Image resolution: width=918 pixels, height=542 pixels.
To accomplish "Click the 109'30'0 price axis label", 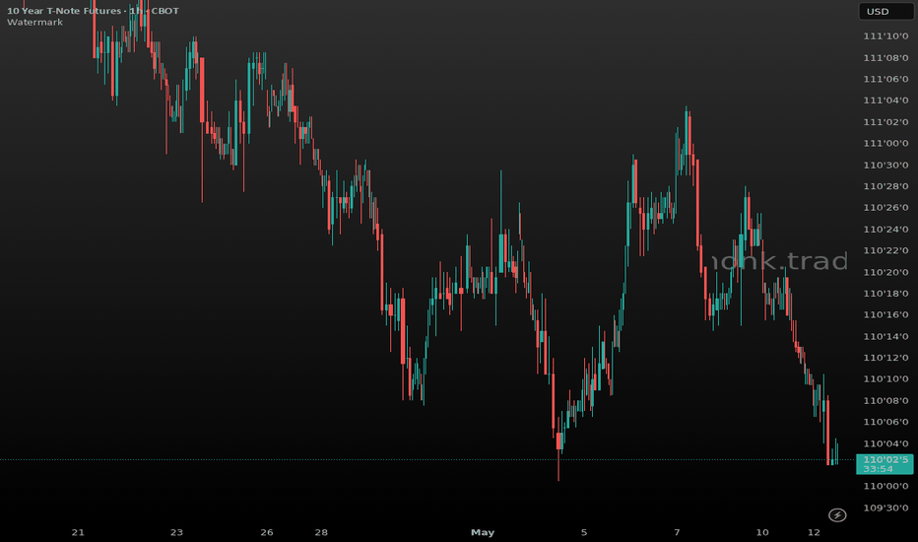I will tap(885, 508).
